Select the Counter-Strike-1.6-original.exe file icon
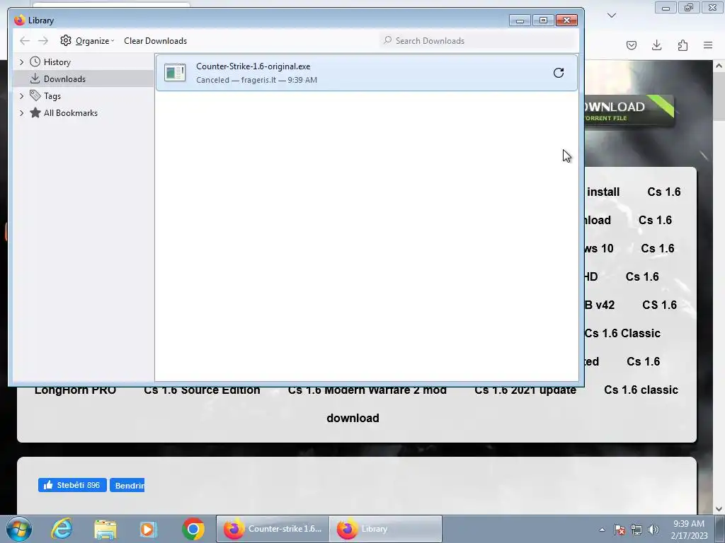Screen dimensions: 725x543 tap(175, 73)
